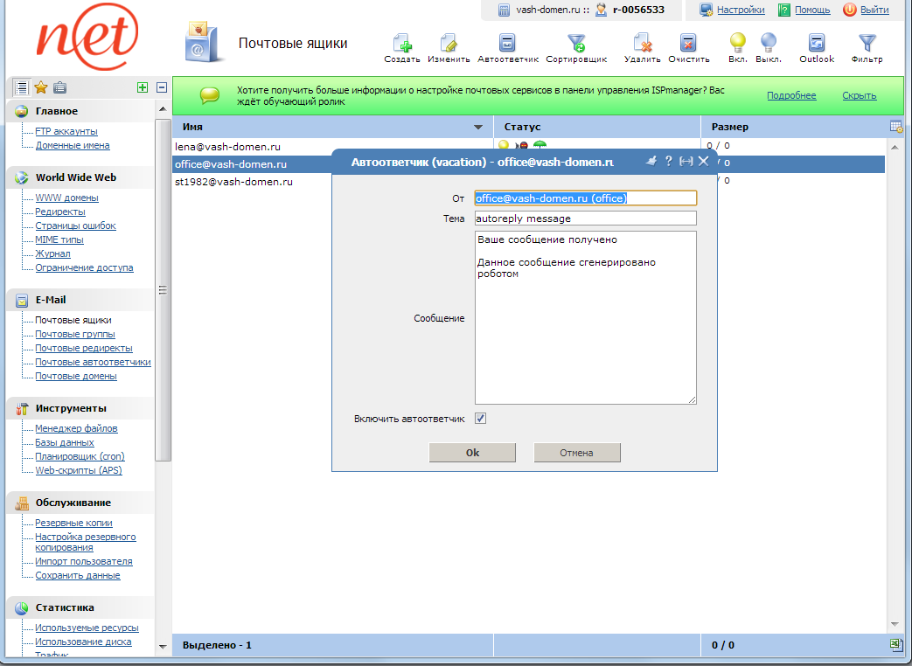Click the Outlook toolbar icon
This screenshot has height=666, width=912.
click(817, 44)
